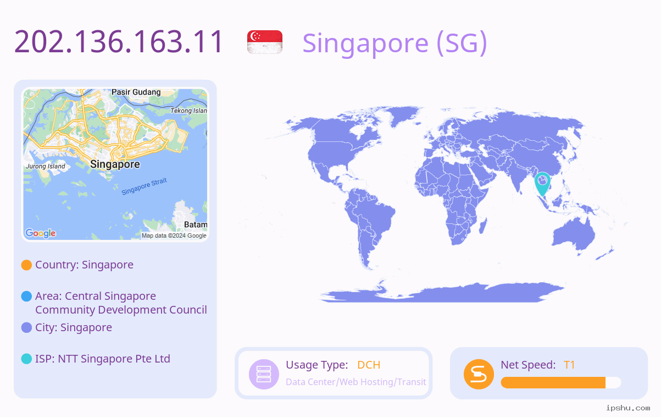Click ISP: NTT Singapore Pte Ltd

(x=103, y=359)
